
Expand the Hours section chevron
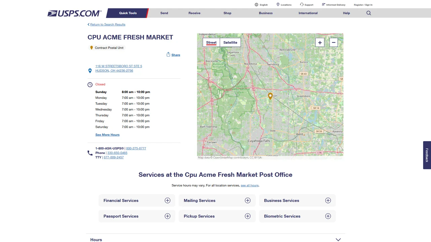tap(338, 240)
